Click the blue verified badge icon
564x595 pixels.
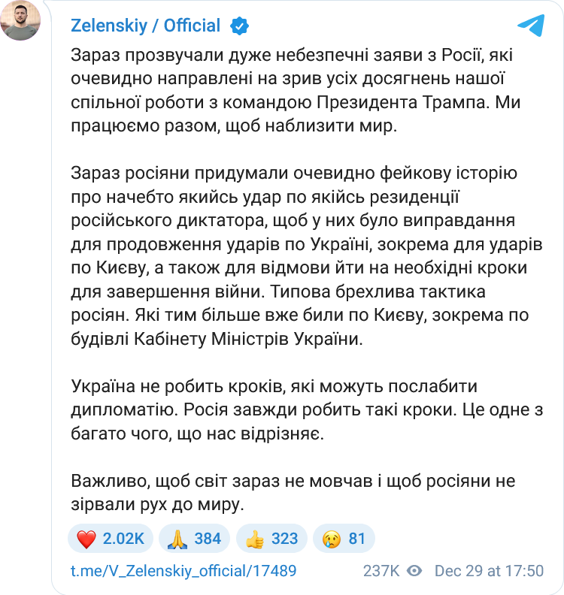coord(239,26)
